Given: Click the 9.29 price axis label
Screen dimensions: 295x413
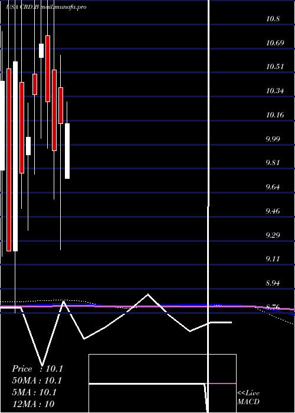Looking at the screenshot, I should click(x=273, y=235).
